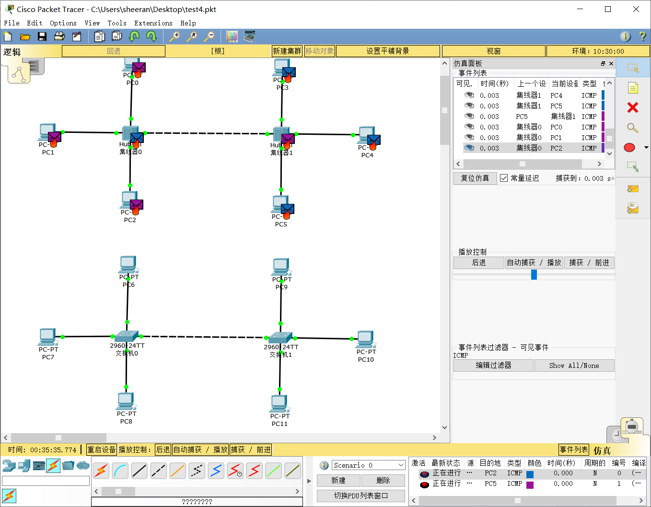651x507 pixels.
Task: Toggle the 常量延迟 checkbox
Action: (x=504, y=178)
